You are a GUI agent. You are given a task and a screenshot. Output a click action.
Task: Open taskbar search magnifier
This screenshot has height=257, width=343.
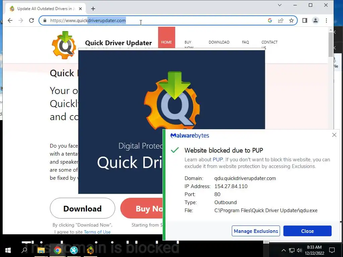(24, 250)
